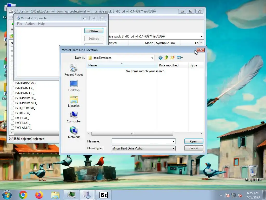Image resolution: width=266 pixels, height=200 pixels.
Task: Click the New... button in Virtual PC Console
Action: (x=94, y=31)
